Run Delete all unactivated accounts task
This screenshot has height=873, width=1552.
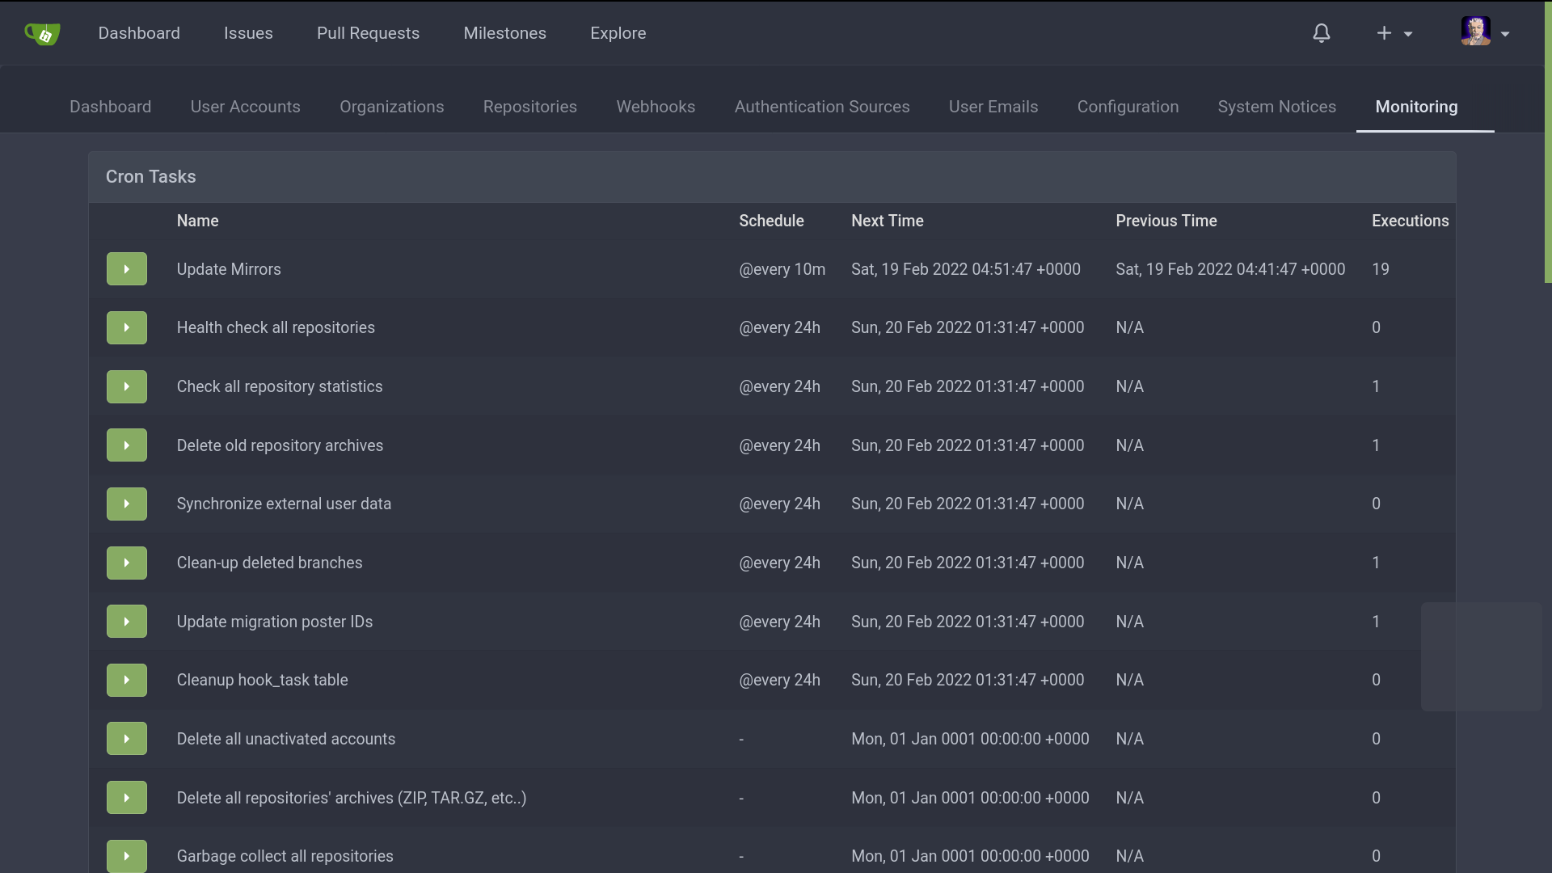click(x=126, y=739)
